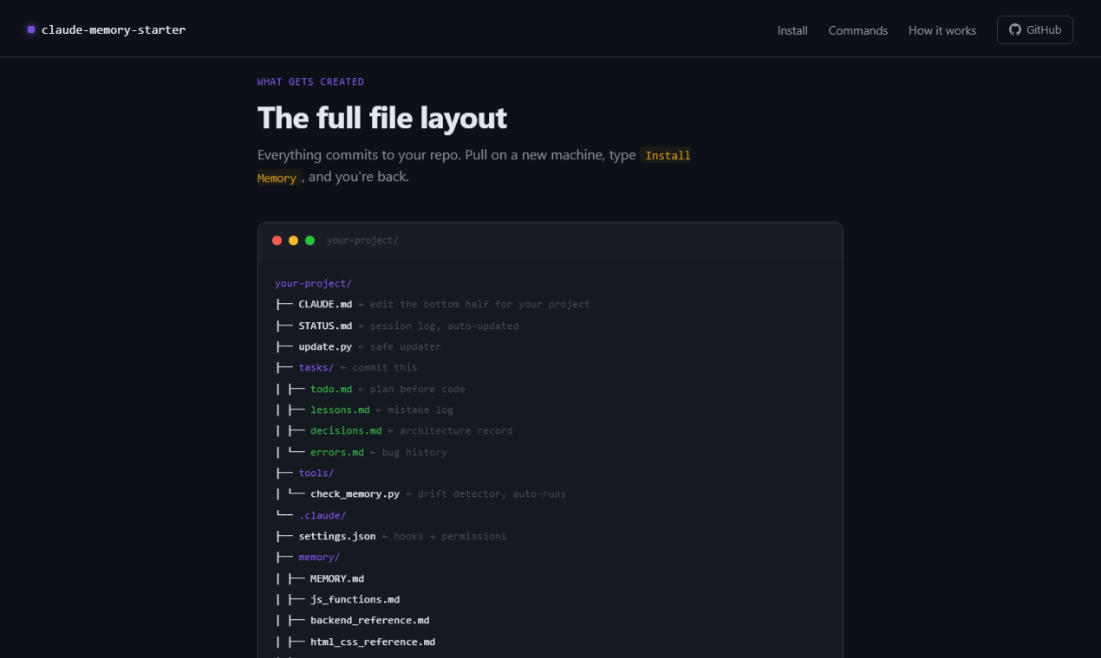Click the 'hooks + permissions' comment
Image resolution: width=1101 pixels, height=658 pixels.
[x=450, y=536]
